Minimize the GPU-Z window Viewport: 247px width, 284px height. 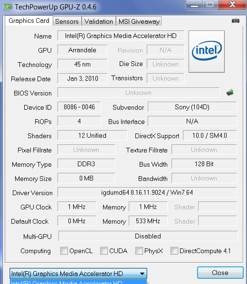point(194,5)
